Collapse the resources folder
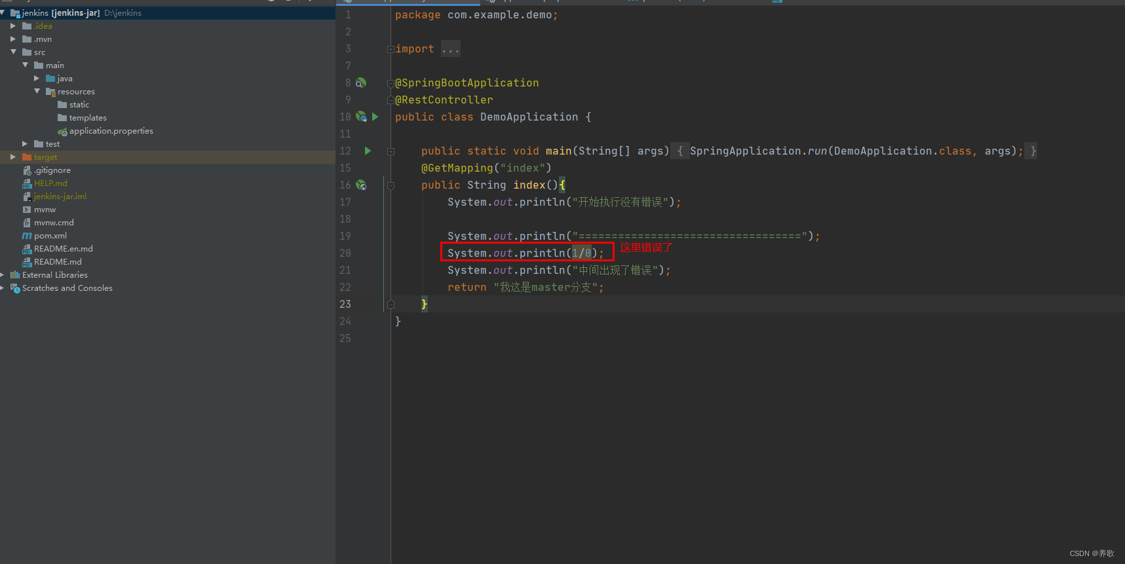Viewport: 1125px width, 564px height. 37,91
